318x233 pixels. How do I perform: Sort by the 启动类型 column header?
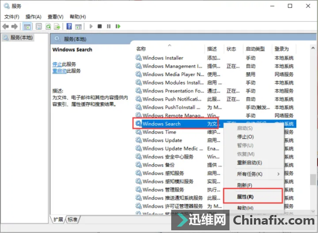258,49
